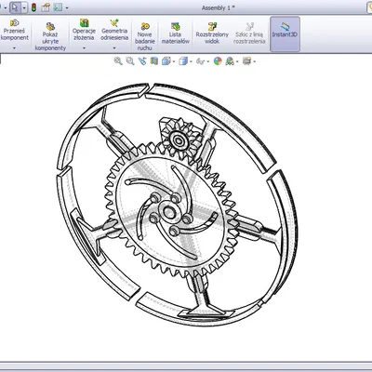Open View Orientation cube icon
This screenshot has width=372, height=372.
166,60
